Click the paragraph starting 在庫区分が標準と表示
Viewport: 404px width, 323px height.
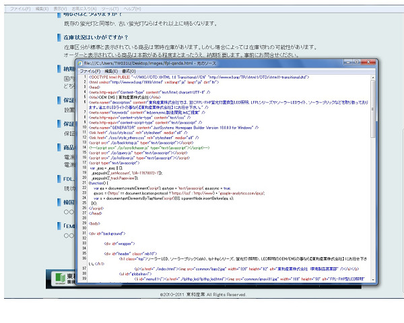click(191, 47)
